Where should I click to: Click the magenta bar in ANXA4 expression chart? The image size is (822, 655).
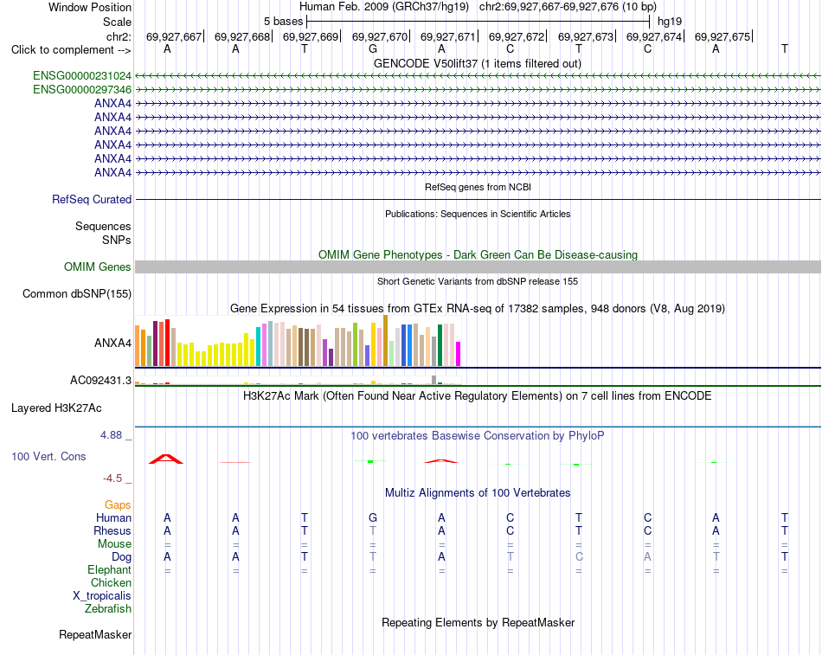click(459, 354)
